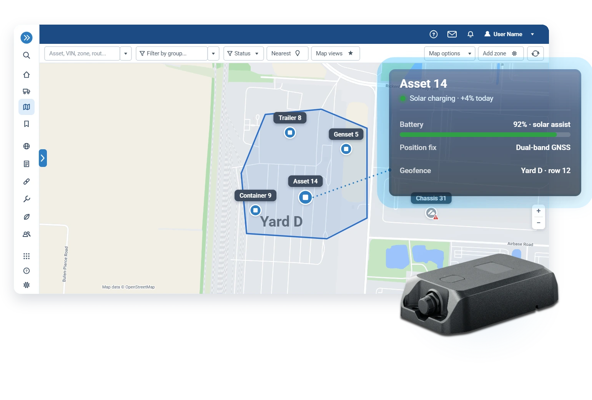The height and width of the screenshot is (400, 592).
Task: Expand the sidebar with double-chevron logo
Action: click(x=27, y=38)
